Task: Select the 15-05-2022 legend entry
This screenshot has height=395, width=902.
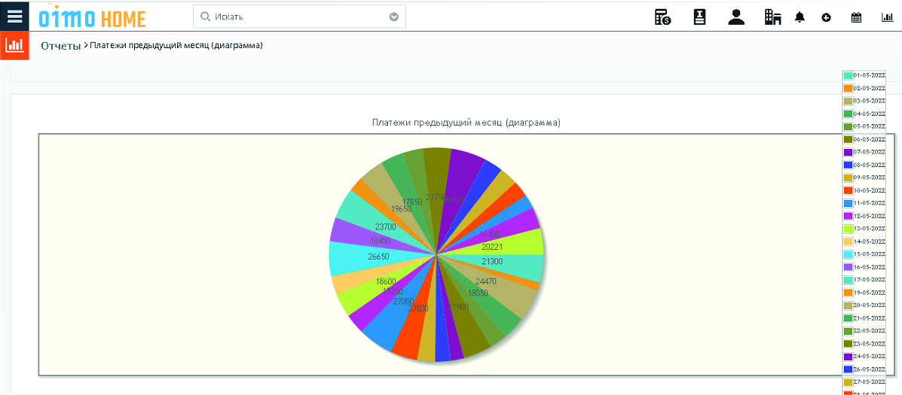Action: pyautogui.click(x=868, y=254)
